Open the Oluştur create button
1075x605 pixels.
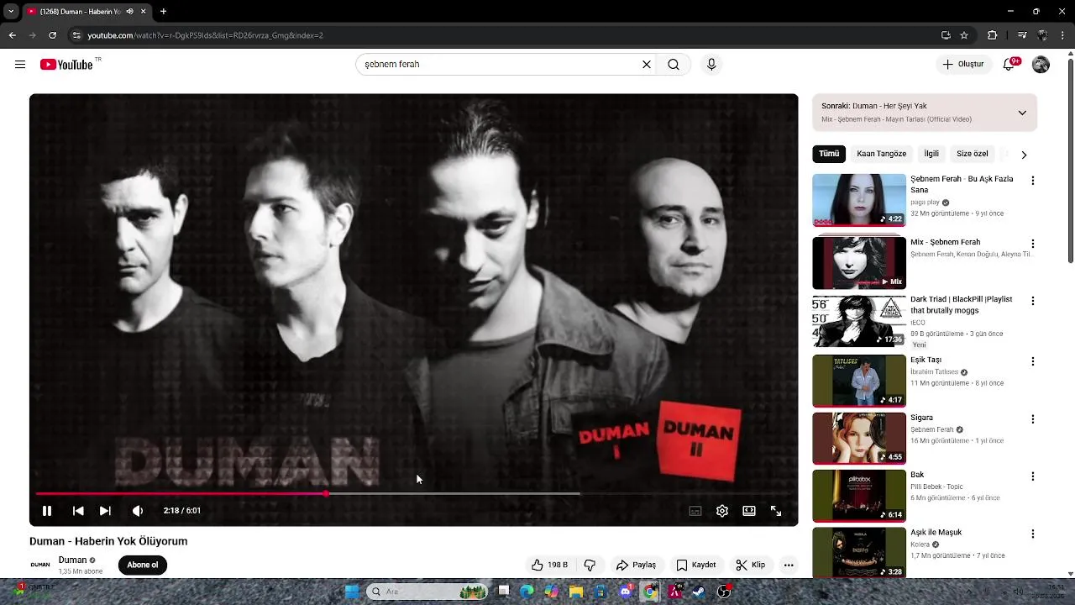[962, 65]
